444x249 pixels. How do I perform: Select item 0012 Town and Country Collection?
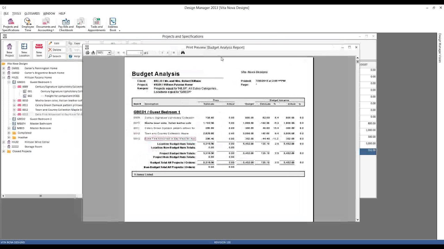(x=52, y=110)
